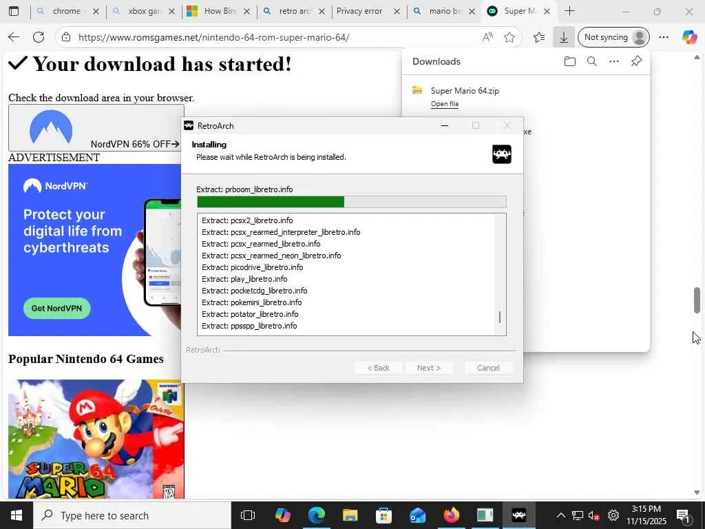This screenshot has width=705, height=529.
Task: Open Edge Settings and more menu
Action: point(664,37)
